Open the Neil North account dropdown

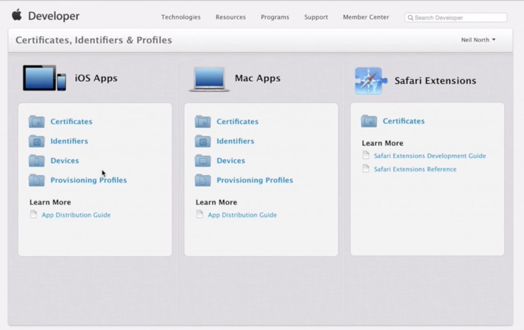(478, 40)
